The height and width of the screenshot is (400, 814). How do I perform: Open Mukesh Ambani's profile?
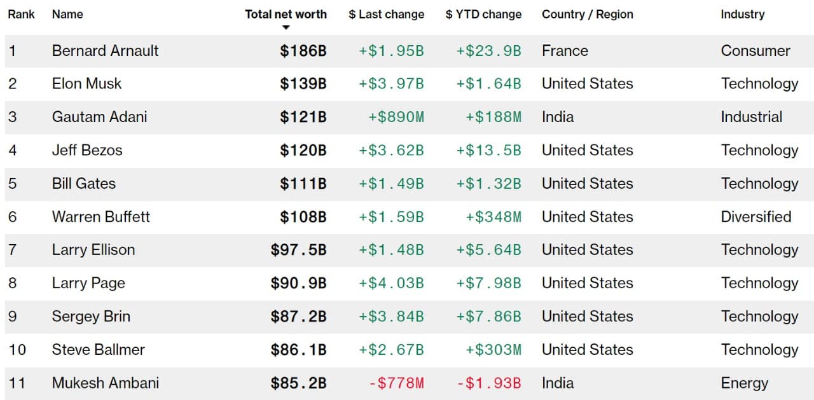pos(106,383)
